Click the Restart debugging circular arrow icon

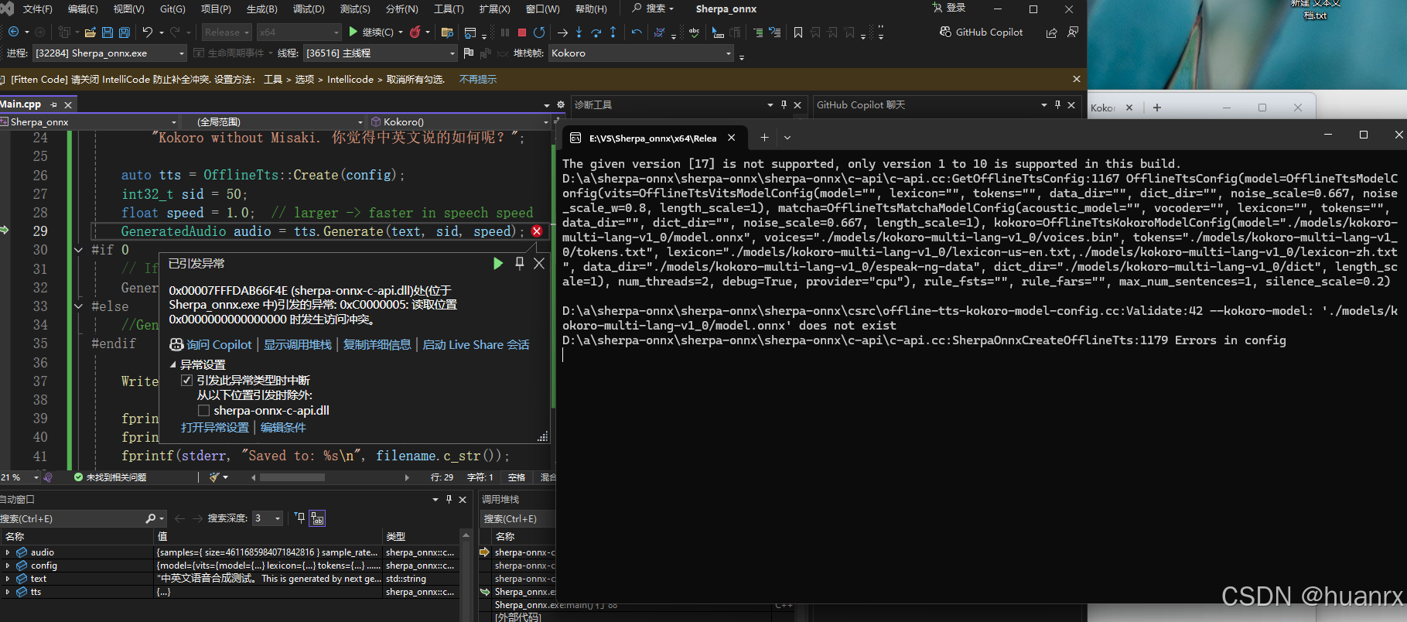539,32
